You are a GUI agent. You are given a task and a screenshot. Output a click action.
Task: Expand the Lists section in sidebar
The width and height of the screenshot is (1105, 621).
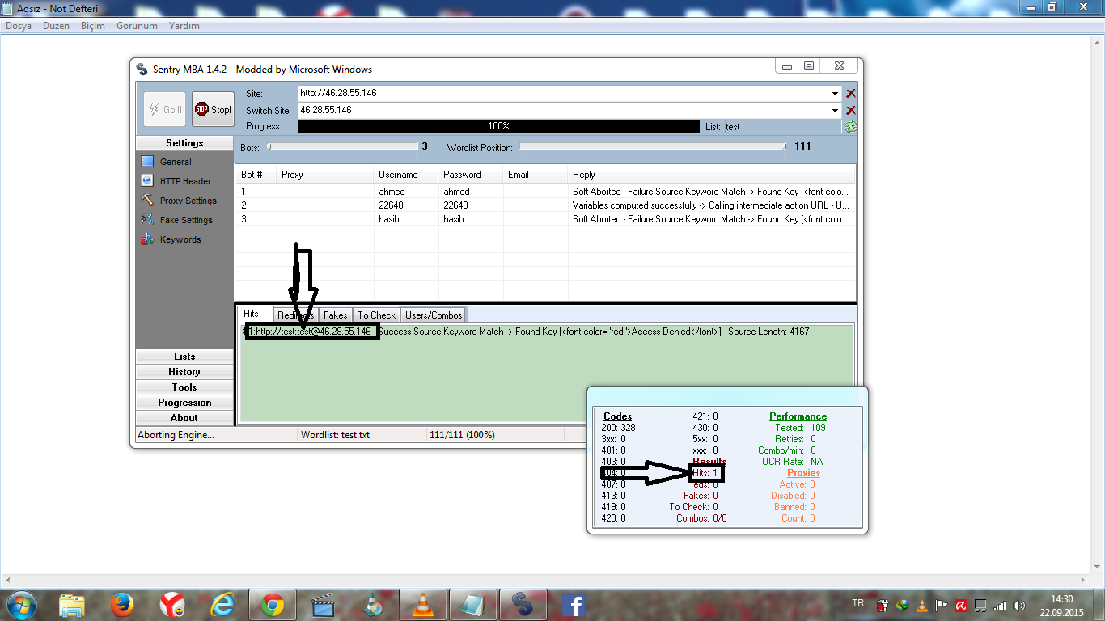(184, 357)
